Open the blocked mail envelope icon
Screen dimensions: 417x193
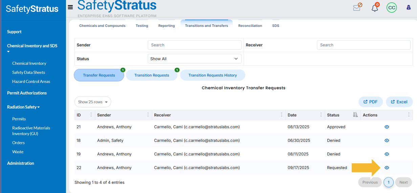pos(357,7)
